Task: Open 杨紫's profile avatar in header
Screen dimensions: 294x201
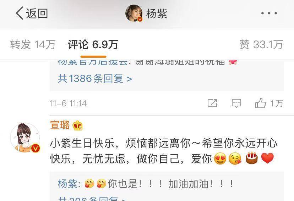Action: (134, 13)
